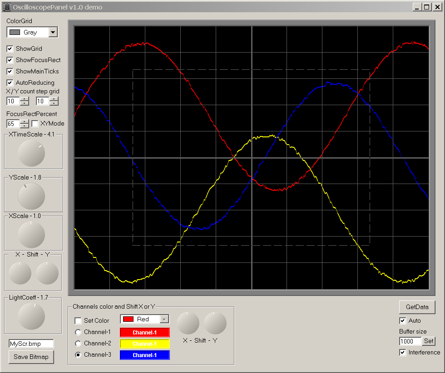The width and height of the screenshot is (445, 373).
Task: Click the channel X shift knob
Action: (x=188, y=323)
